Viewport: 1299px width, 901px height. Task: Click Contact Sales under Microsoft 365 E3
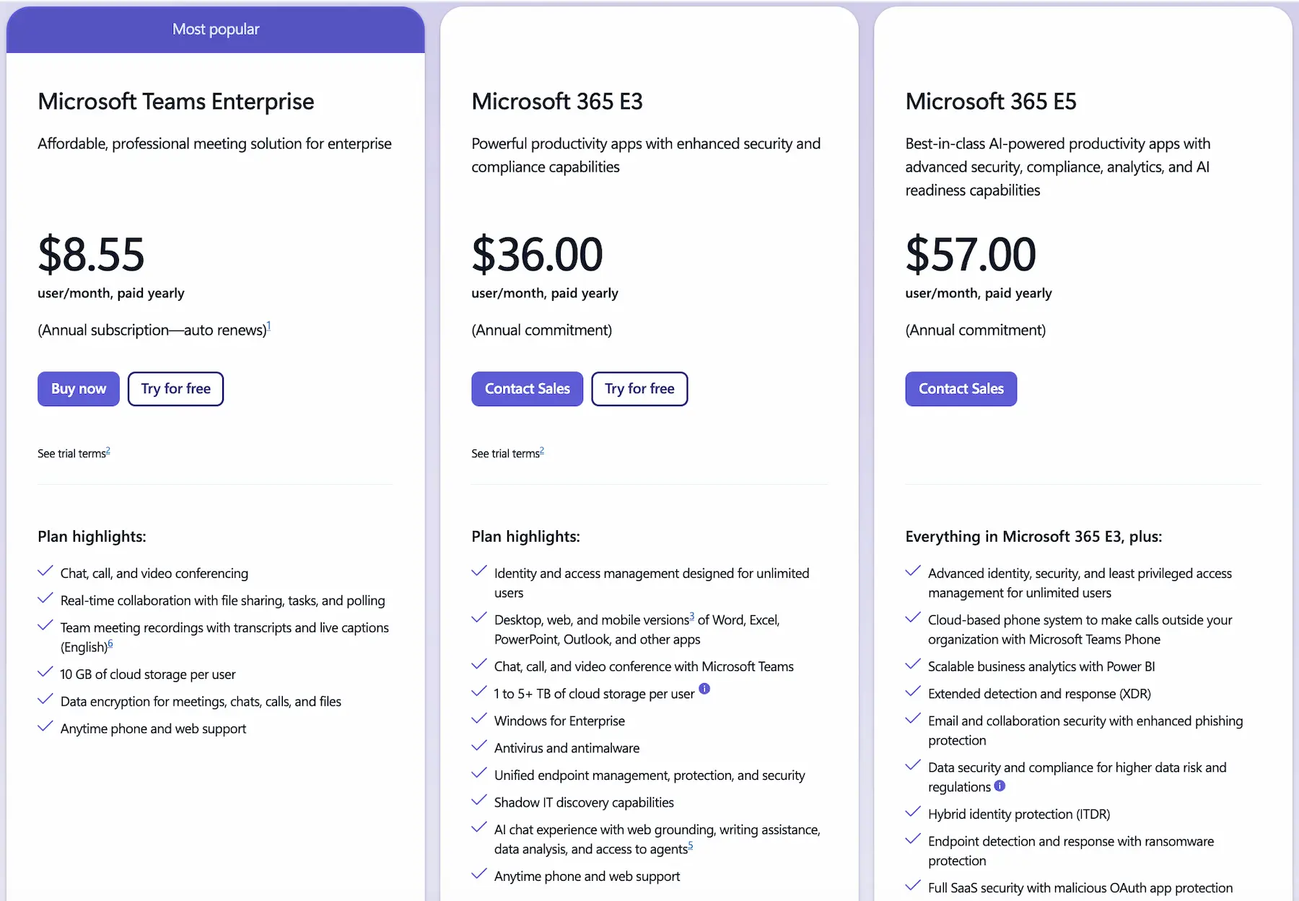tap(527, 389)
